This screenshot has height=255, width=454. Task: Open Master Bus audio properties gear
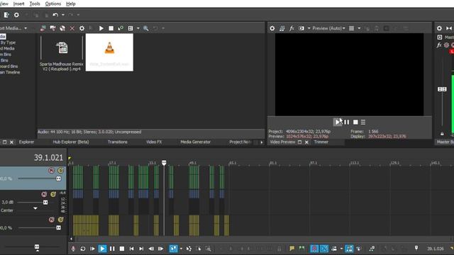[x=439, y=28]
